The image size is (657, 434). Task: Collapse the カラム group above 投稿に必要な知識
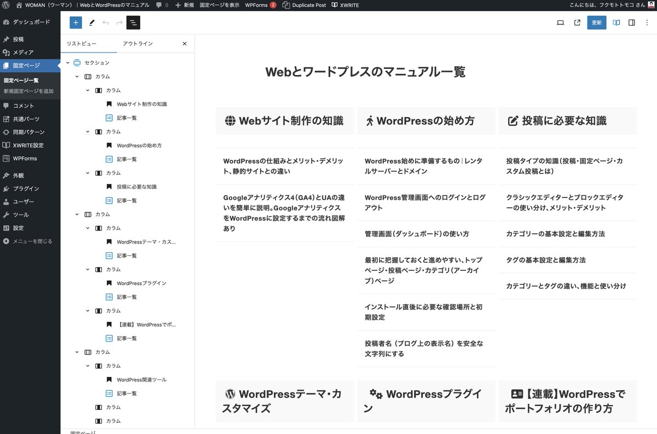pos(88,173)
